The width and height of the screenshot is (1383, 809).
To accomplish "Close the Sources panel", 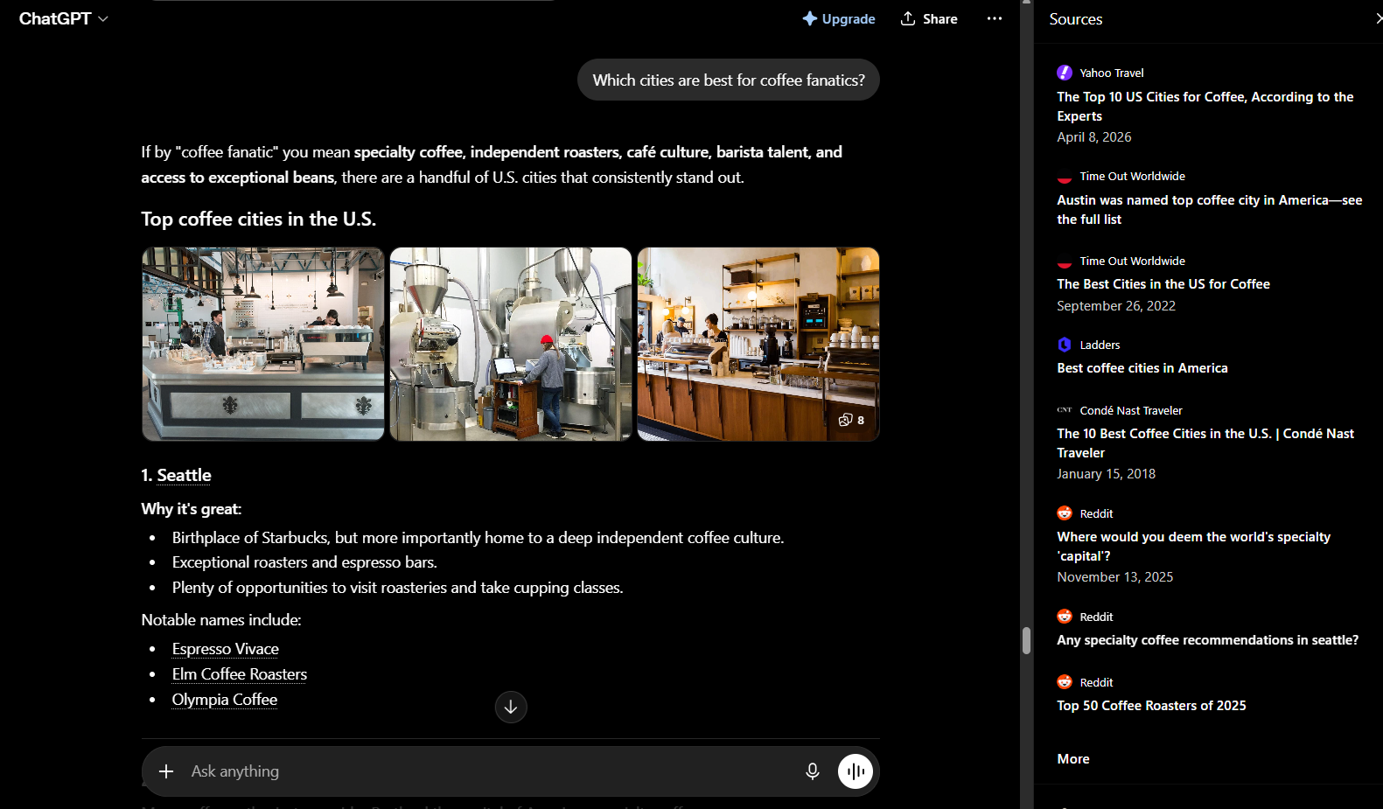I will pos(1378,18).
